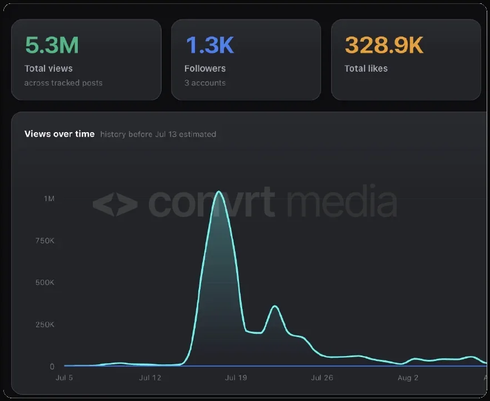The width and height of the screenshot is (490, 401).
Task: Click the 500K y-axis label
Action: (45, 283)
